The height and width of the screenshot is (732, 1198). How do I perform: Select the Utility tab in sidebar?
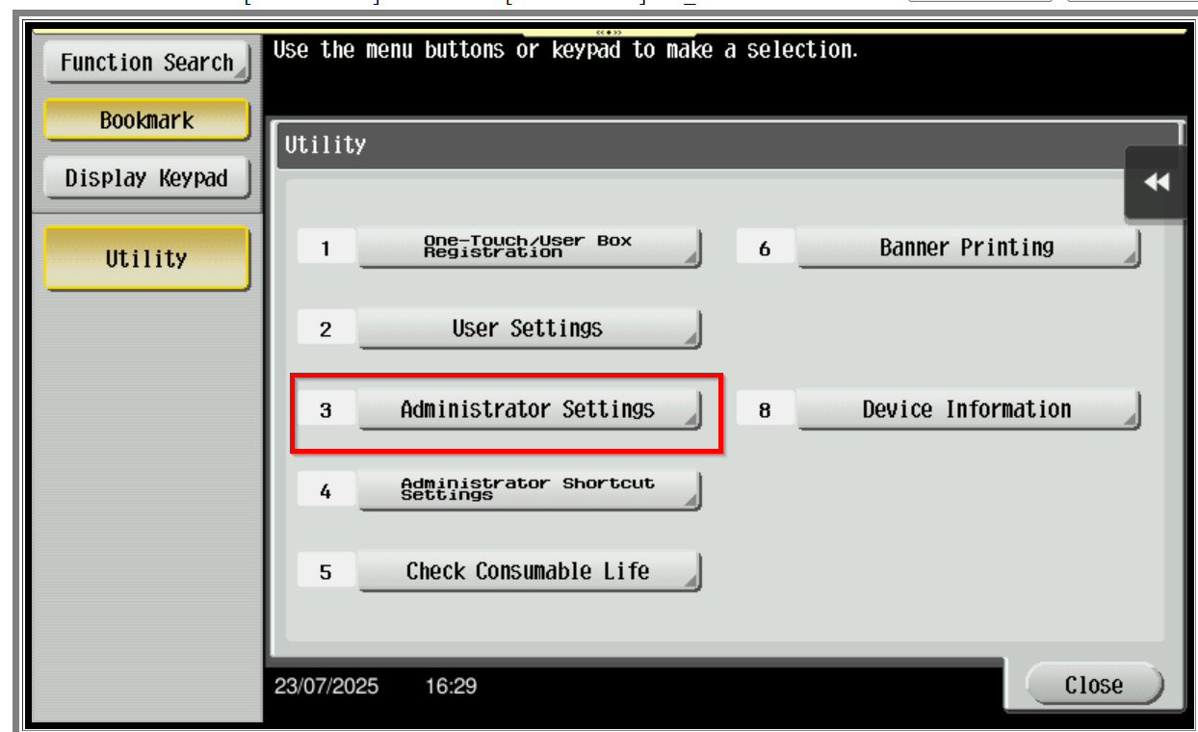pyautogui.click(x=146, y=258)
